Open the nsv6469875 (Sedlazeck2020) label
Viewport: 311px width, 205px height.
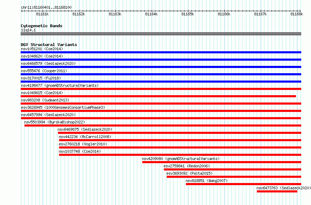point(85,129)
